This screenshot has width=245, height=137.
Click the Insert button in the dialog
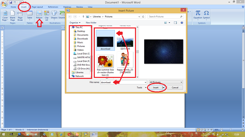pyautogui.click(x=155, y=88)
